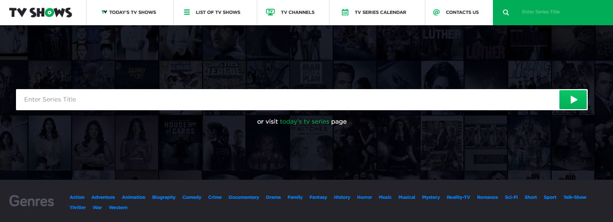Open the Documentary genre
613x222 pixels.
pyautogui.click(x=243, y=197)
